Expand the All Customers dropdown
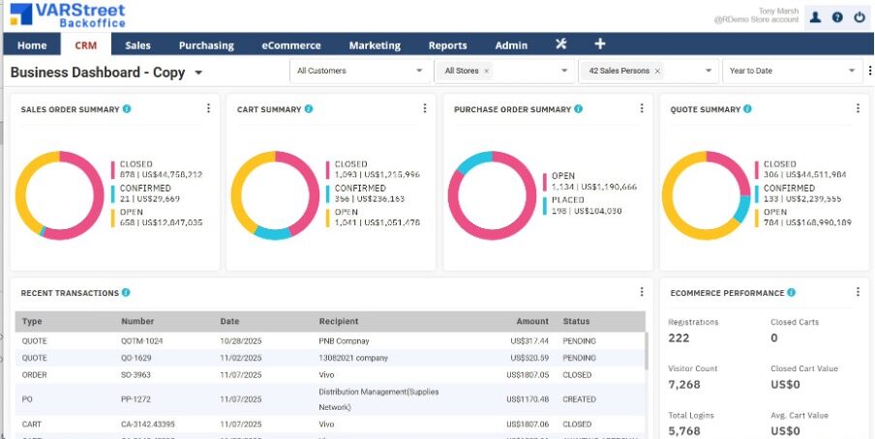Viewport: 875px width, 439px height. click(x=419, y=71)
